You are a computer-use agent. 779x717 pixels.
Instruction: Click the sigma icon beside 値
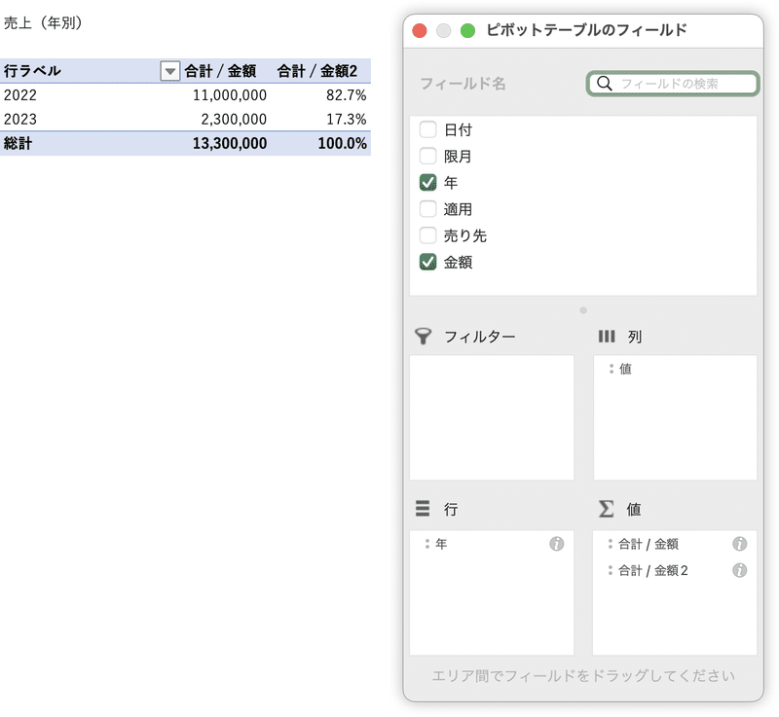pos(606,509)
